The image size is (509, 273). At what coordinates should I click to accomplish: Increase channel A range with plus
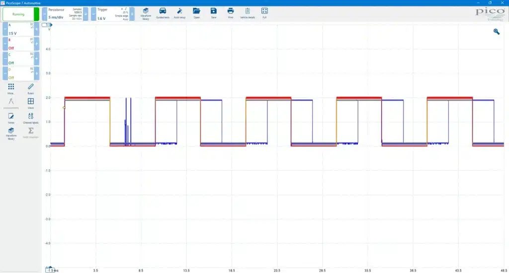pos(37,29)
